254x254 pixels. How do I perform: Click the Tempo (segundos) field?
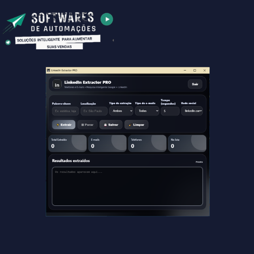170,111
